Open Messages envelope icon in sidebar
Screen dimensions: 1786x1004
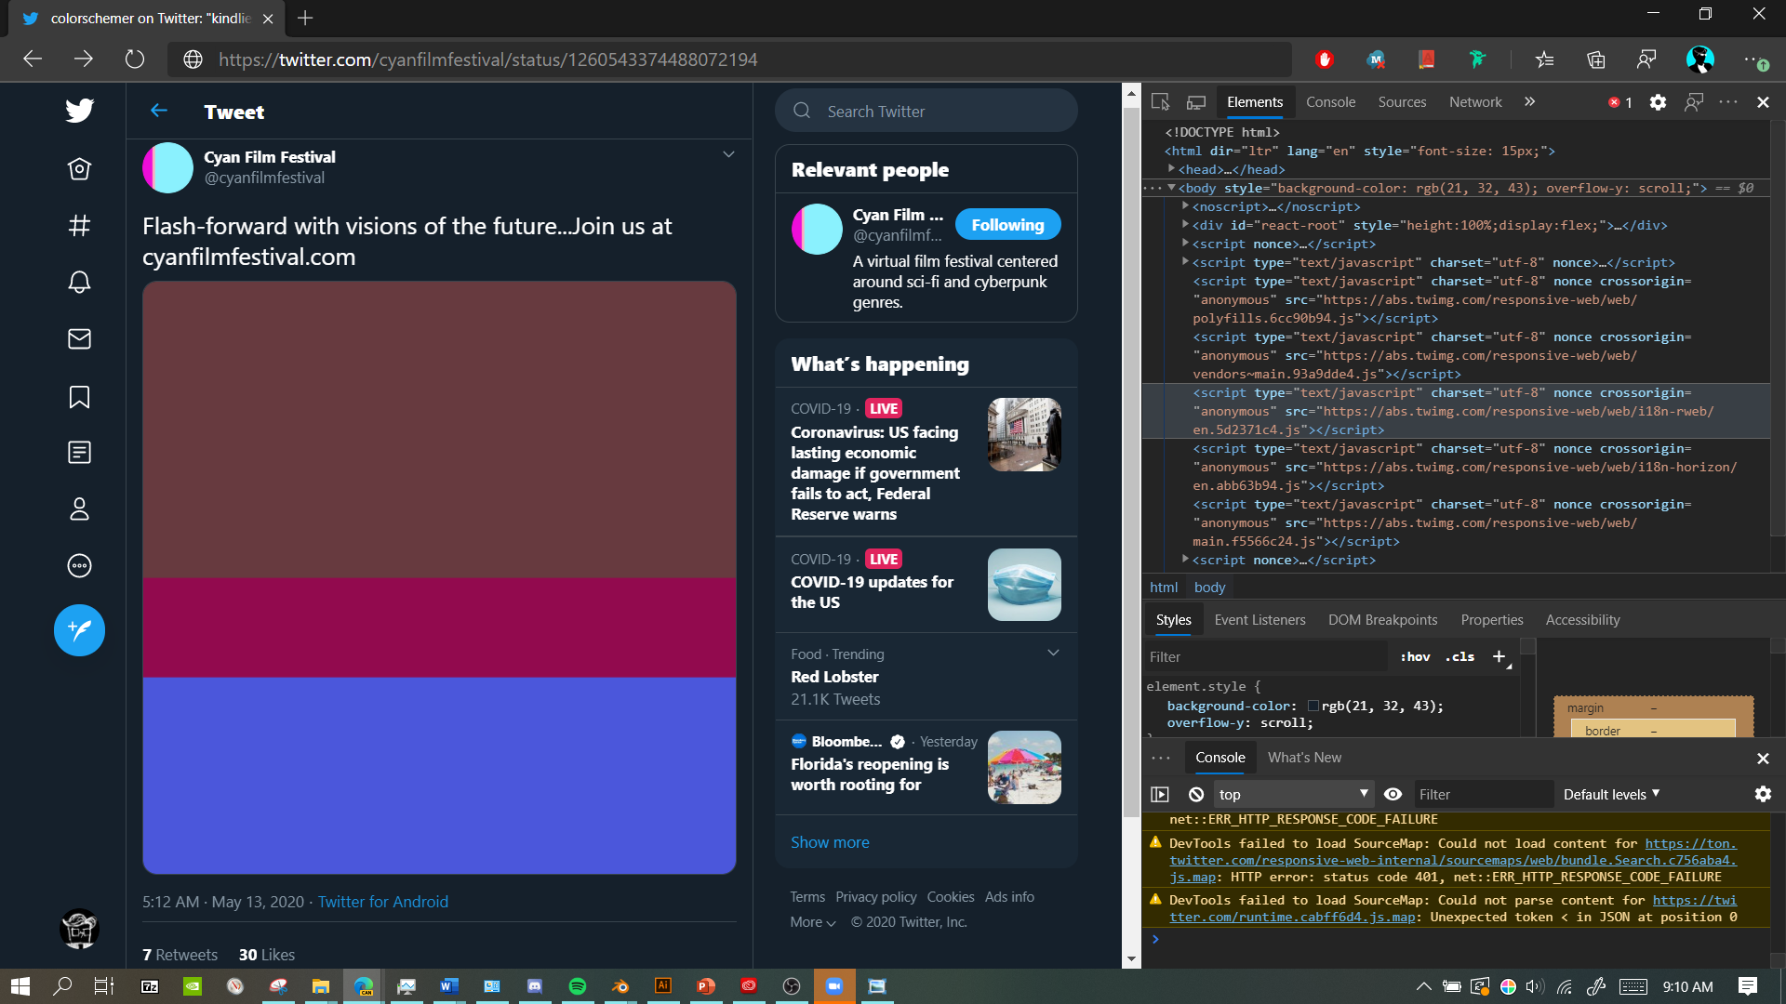coord(79,339)
